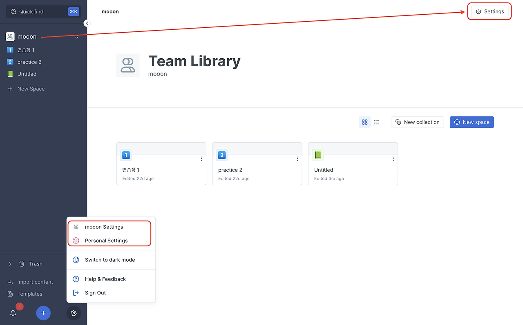Open the mooon workspace switcher chevron
523x325 pixels.
[x=76, y=37]
